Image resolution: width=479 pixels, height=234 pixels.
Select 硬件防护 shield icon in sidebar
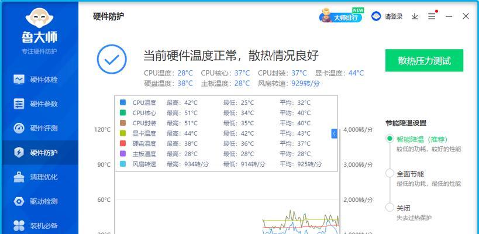pos(19,153)
